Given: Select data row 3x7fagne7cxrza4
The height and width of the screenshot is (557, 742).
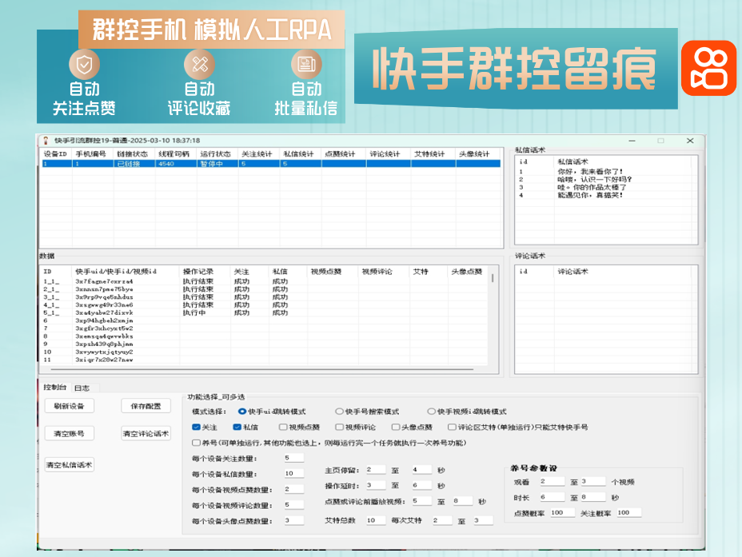Looking at the screenshot, I should (264, 281).
